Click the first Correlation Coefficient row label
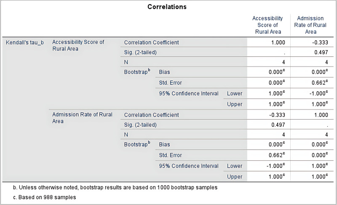The height and width of the screenshot is (205, 337). tap(151, 43)
